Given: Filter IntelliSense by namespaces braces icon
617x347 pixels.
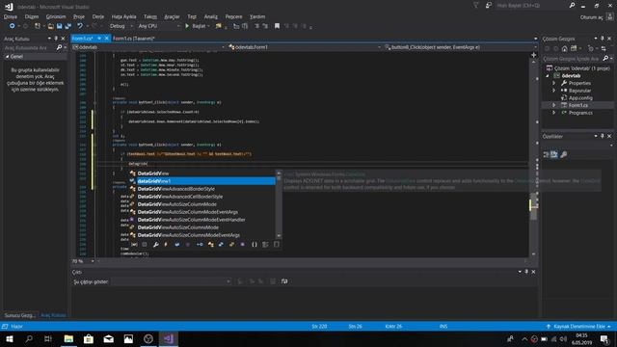Looking at the screenshot, I should point(255,245).
